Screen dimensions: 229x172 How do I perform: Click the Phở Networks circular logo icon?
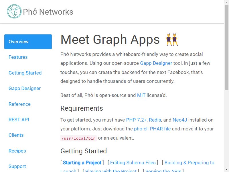(x=14, y=11)
